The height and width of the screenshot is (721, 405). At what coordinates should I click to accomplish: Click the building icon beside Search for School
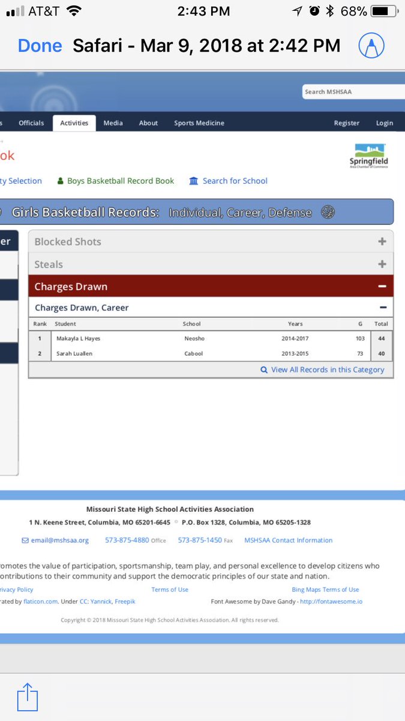pos(193,181)
